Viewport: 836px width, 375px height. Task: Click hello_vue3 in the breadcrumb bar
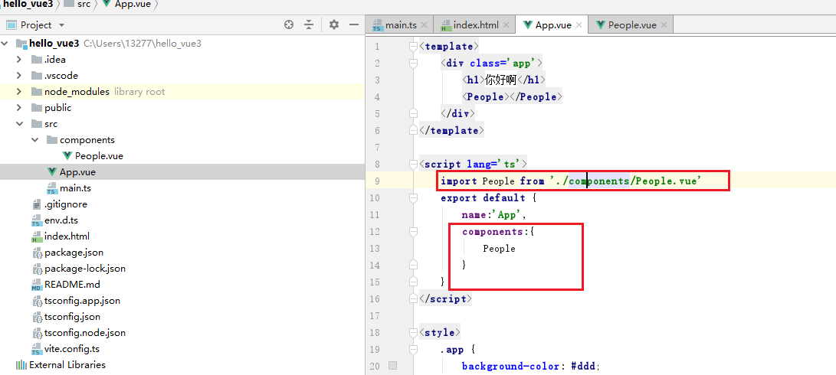coord(27,5)
